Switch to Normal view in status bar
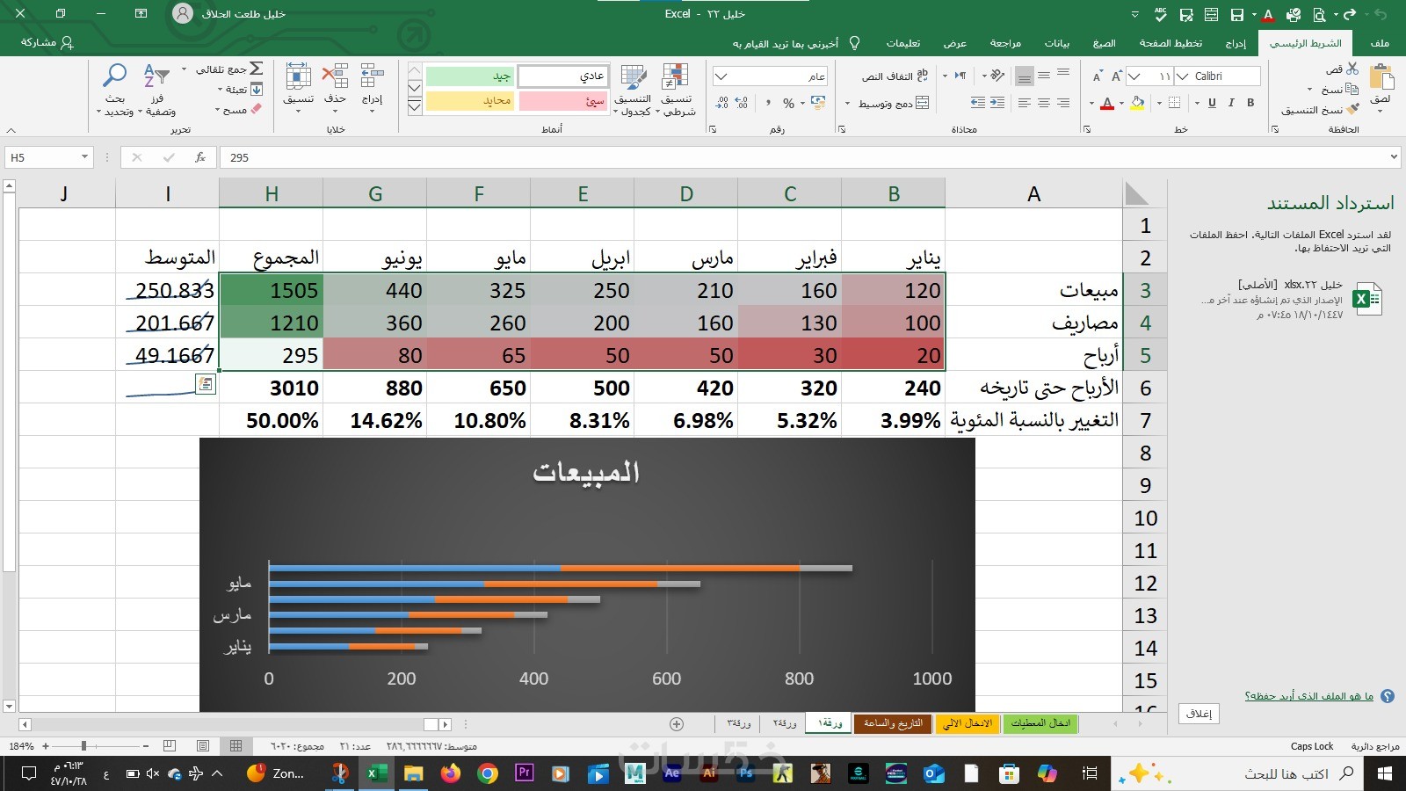1406x791 pixels. 236,746
